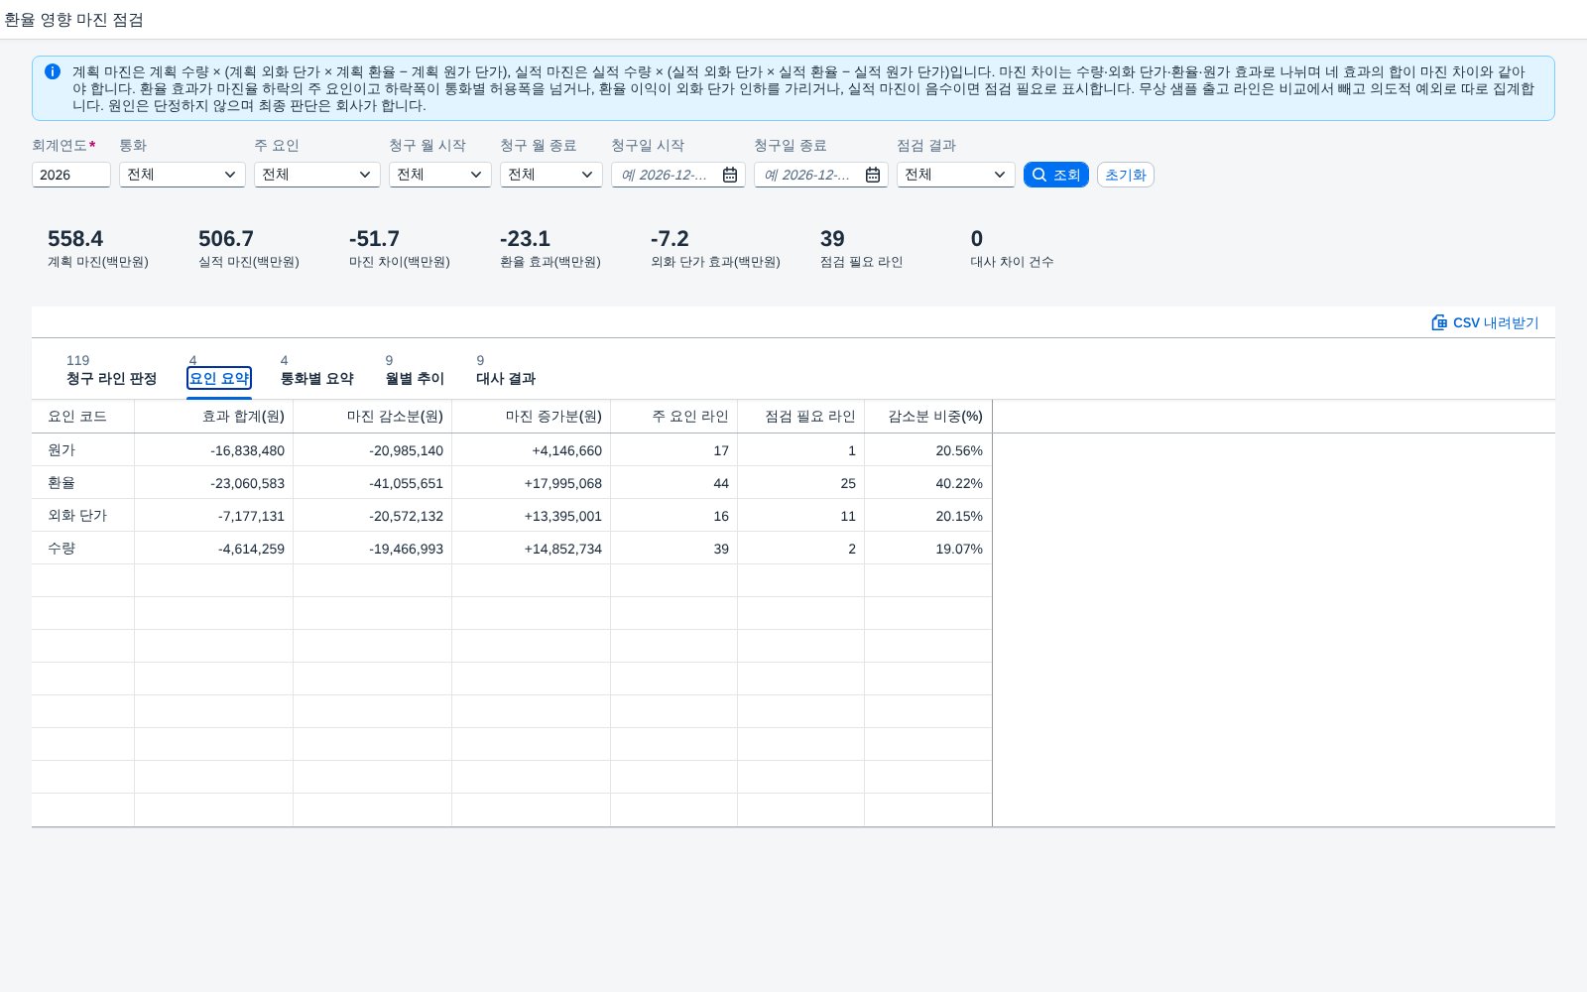This screenshot has width=1587, height=992.
Task: Open the 대사 결과 tab
Action: pyautogui.click(x=506, y=370)
